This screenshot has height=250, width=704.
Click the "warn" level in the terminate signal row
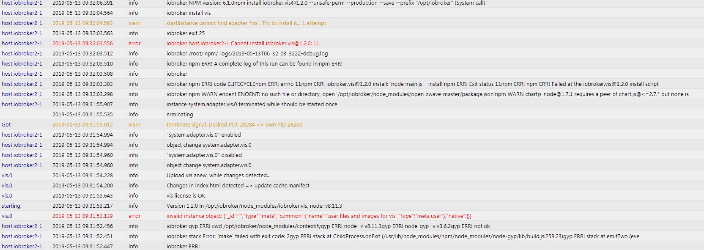click(134, 124)
